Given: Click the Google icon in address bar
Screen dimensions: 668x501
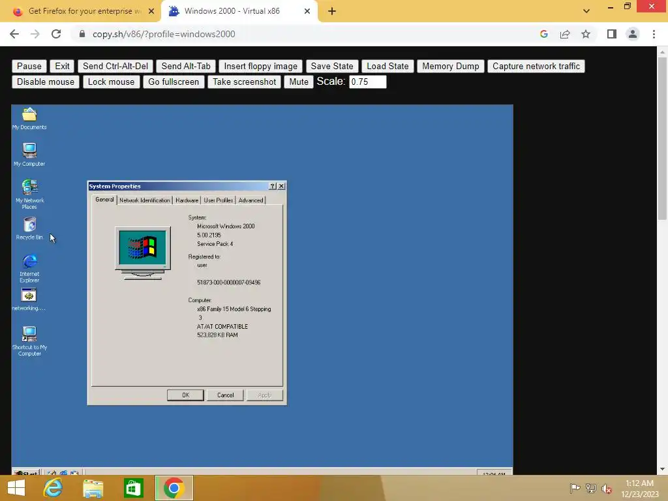Looking at the screenshot, I should click(543, 34).
